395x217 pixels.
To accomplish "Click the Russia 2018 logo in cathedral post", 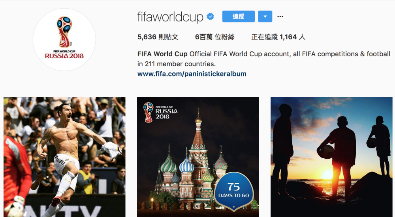I will pyautogui.click(x=160, y=113).
